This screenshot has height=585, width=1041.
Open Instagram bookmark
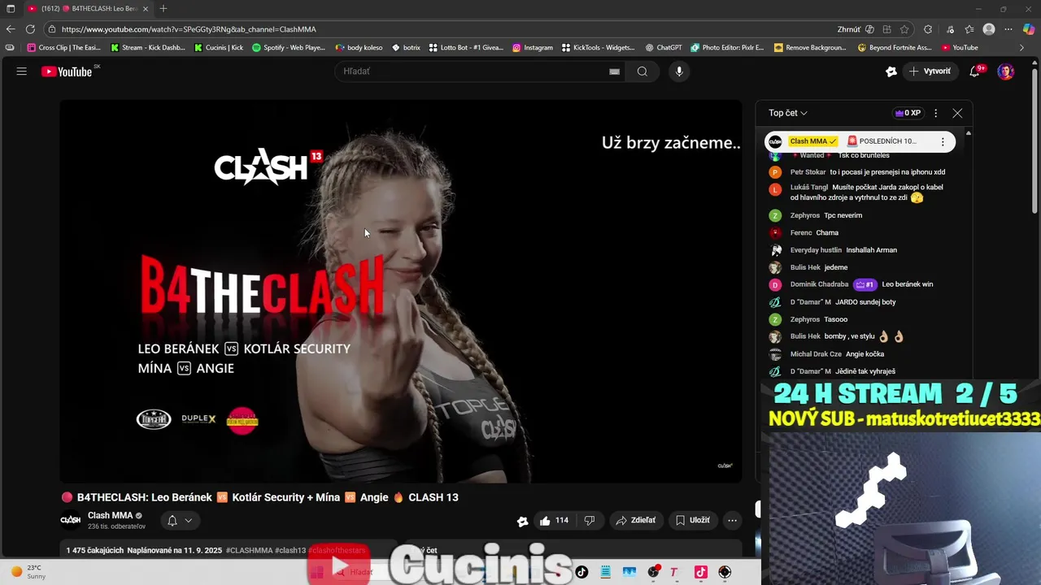click(533, 48)
